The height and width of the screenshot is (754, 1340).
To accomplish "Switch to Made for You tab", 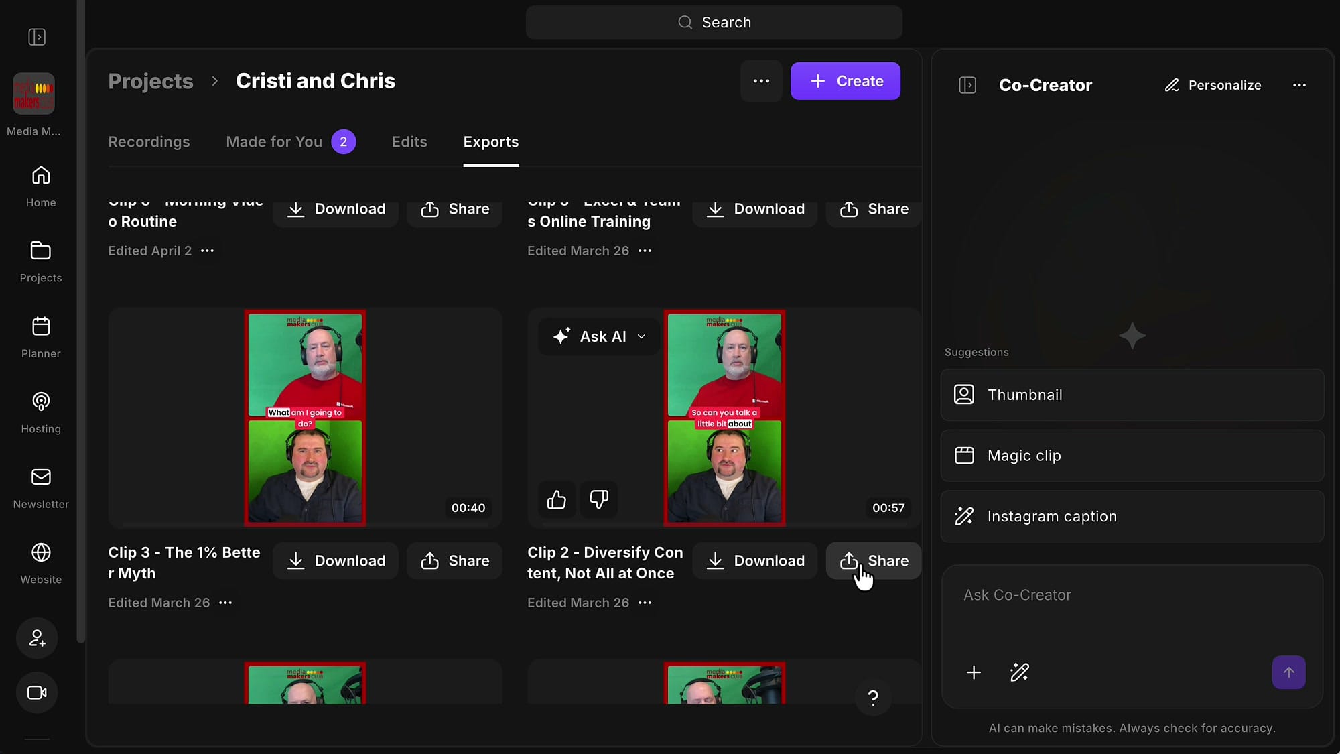I will [291, 142].
